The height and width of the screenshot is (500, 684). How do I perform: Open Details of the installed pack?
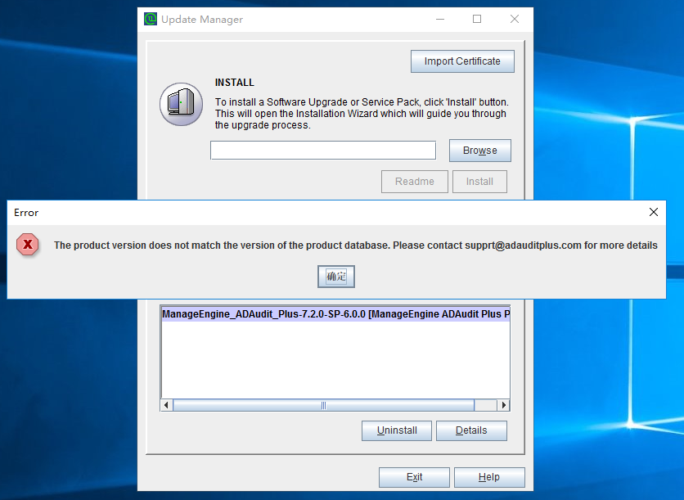tap(471, 430)
